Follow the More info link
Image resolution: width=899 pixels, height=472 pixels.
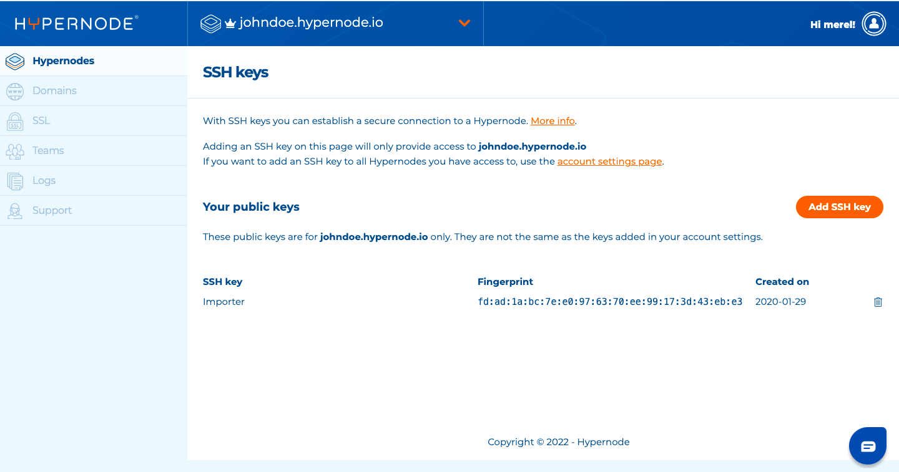click(x=553, y=121)
